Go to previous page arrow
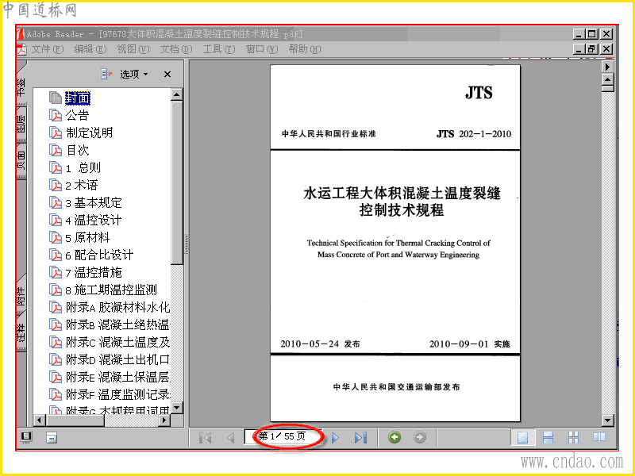This screenshot has height=476, width=635. pos(231,438)
